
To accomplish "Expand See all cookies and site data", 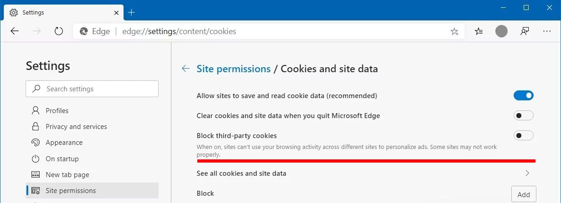I will [365, 173].
